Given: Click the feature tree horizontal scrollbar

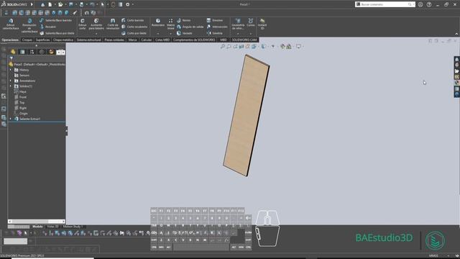Looking at the screenshot, I should tap(37, 222).
